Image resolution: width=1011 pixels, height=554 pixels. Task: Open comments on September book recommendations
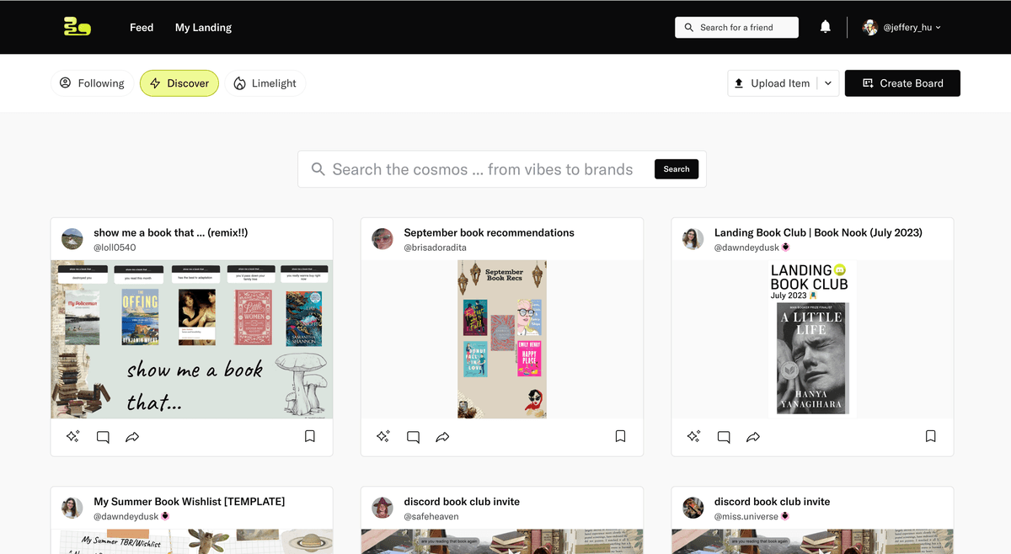(413, 437)
